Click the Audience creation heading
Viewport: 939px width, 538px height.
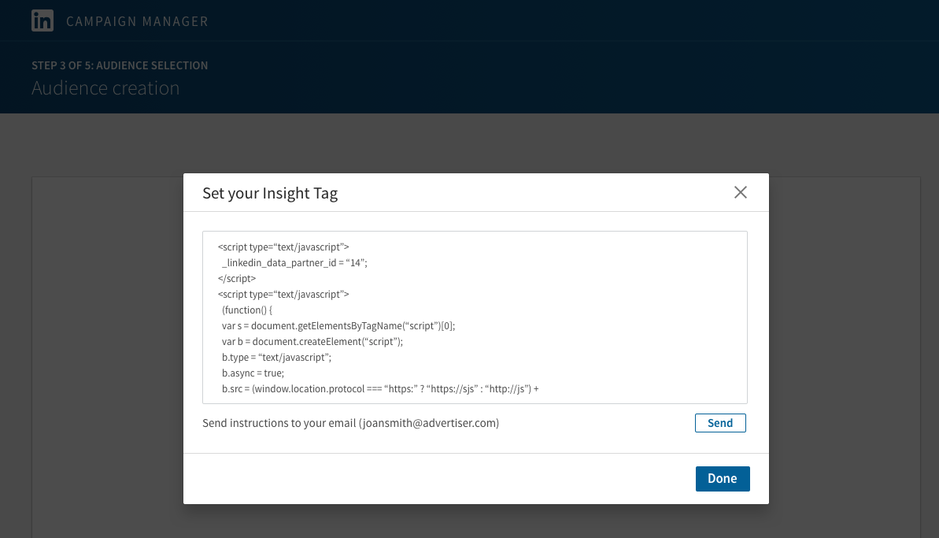point(105,88)
